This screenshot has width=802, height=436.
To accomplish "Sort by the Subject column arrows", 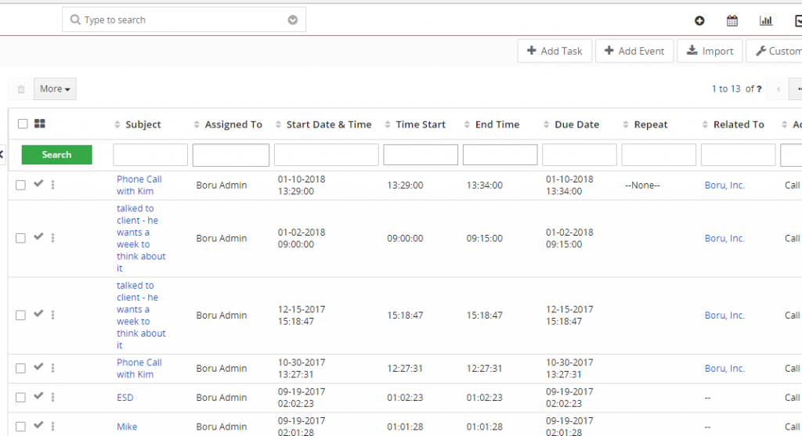I will [117, 124].
